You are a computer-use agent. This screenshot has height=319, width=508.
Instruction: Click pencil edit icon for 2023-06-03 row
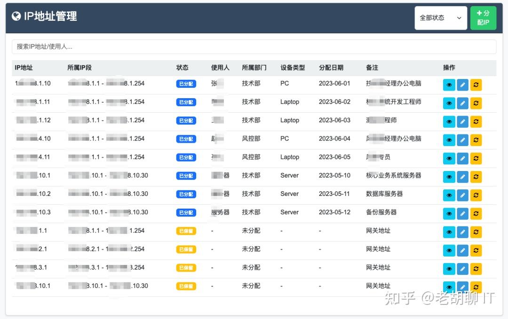[463, 122]
